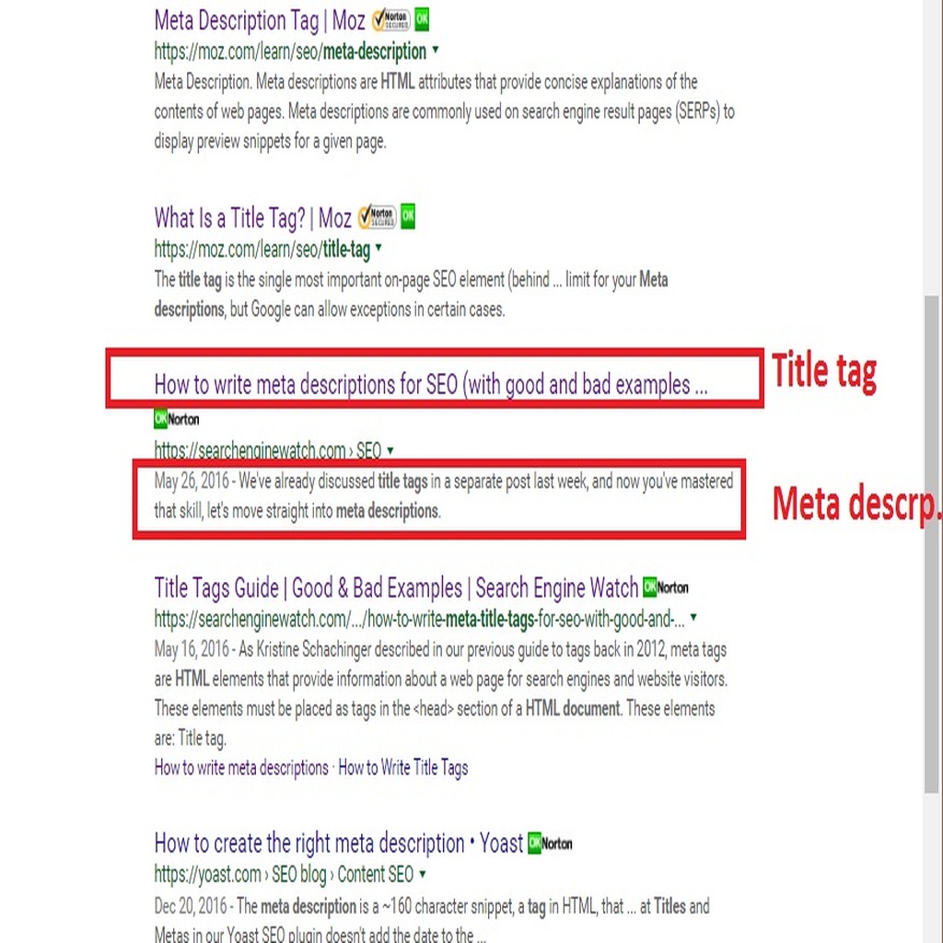The height and width of the screenshot is (943, 943).
Task: Click green OK icon next to Meta Description Tag
Action: [422, 19]
